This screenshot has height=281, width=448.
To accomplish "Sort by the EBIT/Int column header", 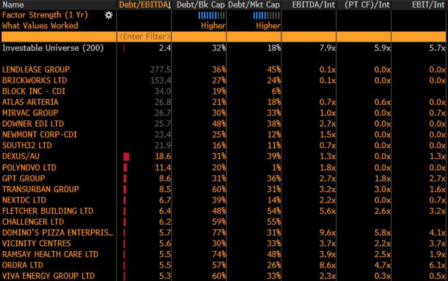I will coord(428,4).
